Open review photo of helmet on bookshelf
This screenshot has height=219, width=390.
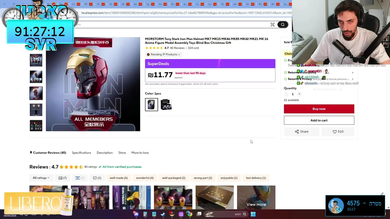(x=132, y=197)
